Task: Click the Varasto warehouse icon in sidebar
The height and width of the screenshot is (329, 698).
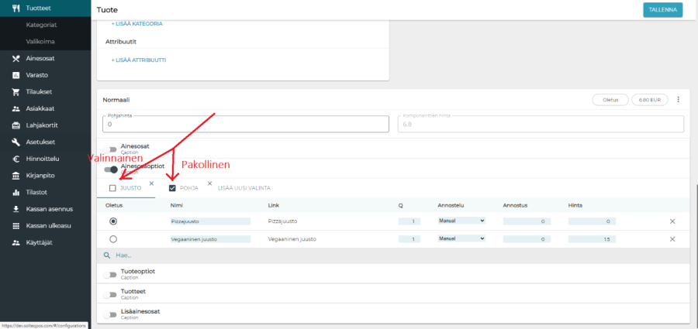Action: 16,75
